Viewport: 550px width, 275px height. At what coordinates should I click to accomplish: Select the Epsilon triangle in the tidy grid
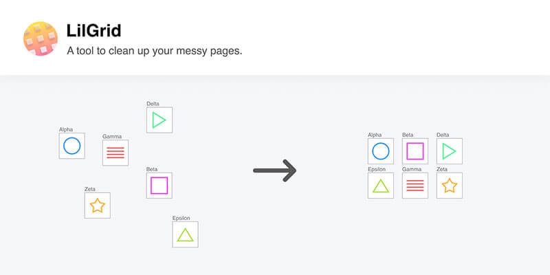coord(381,186)
